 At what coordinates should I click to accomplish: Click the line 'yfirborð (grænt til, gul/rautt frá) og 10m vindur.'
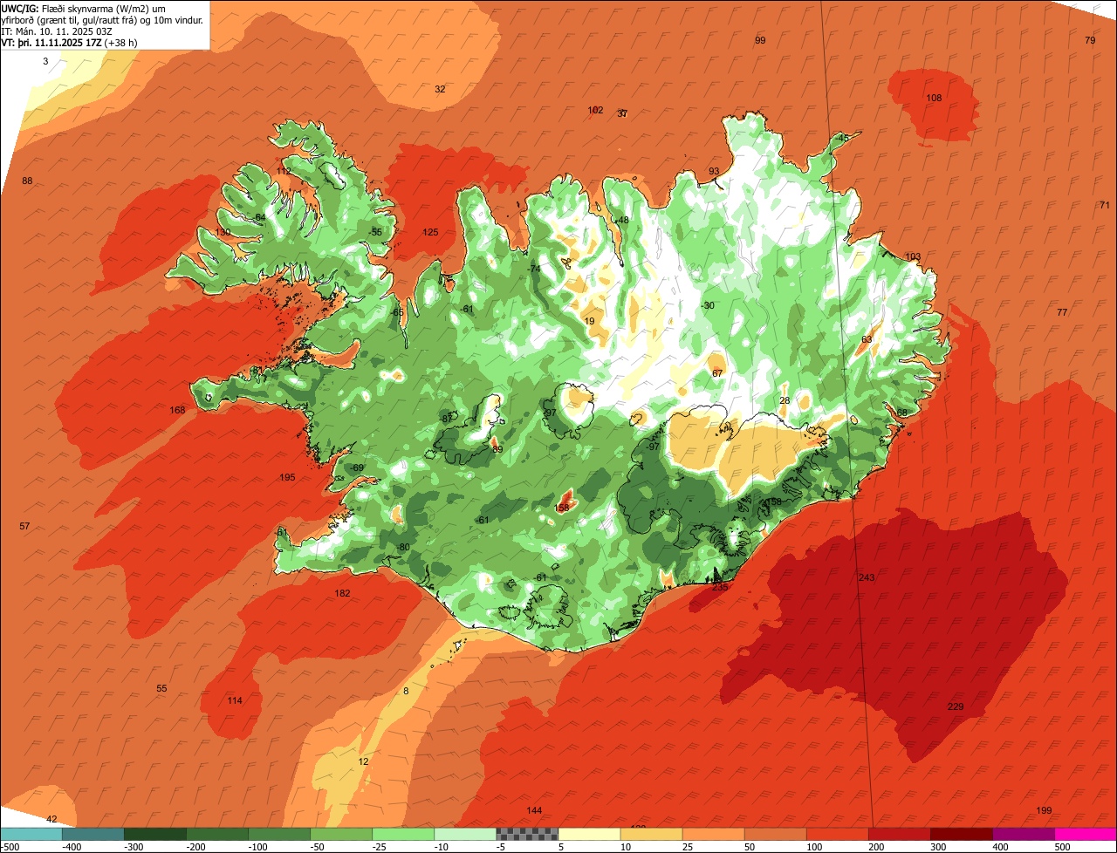(104, 19)
